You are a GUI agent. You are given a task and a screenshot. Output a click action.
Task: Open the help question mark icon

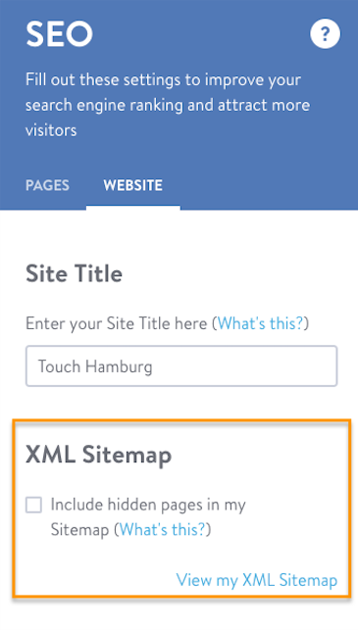[x=325, y=33]
